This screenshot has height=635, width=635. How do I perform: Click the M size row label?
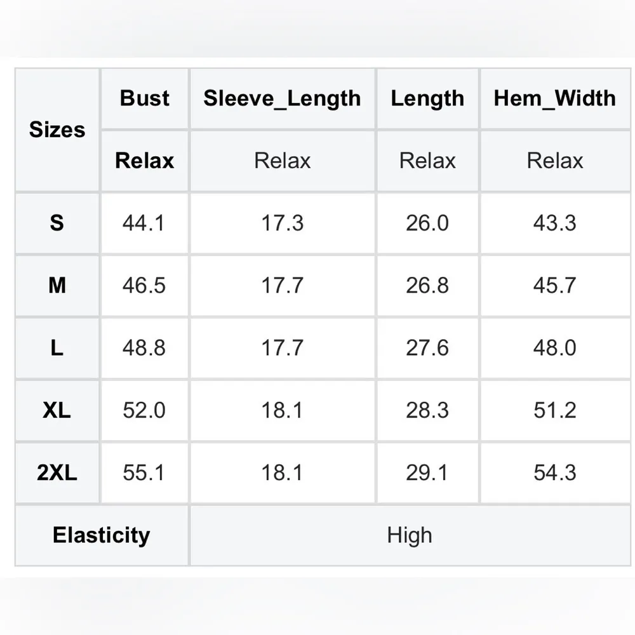click(x=57, y=285)
